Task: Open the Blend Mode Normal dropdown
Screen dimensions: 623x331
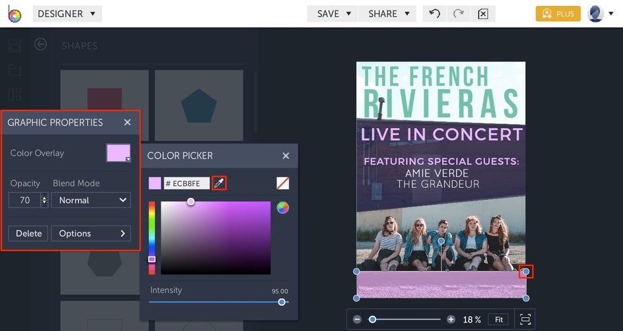Action: [x=90, y=200]
